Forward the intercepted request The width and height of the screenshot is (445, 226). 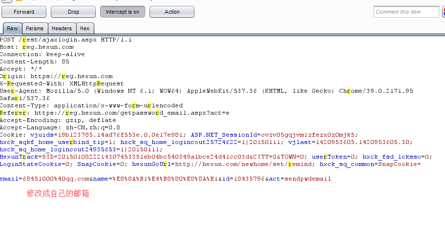tap(24, 12)
